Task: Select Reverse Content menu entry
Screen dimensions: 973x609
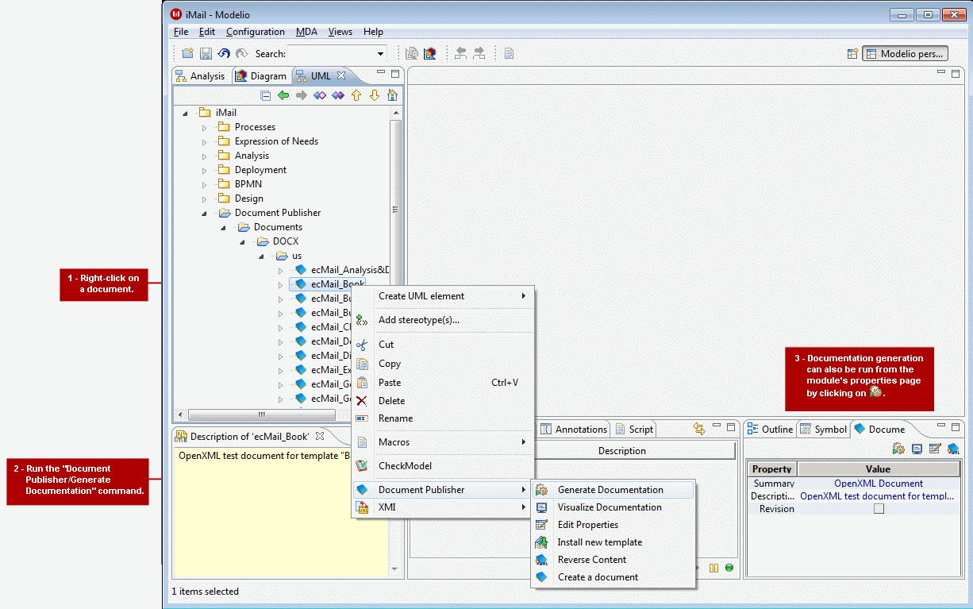Action: [613, 560]
